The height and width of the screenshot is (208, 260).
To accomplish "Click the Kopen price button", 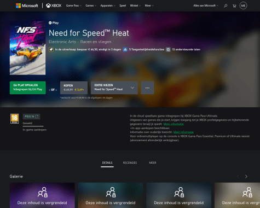I will 74,88.
